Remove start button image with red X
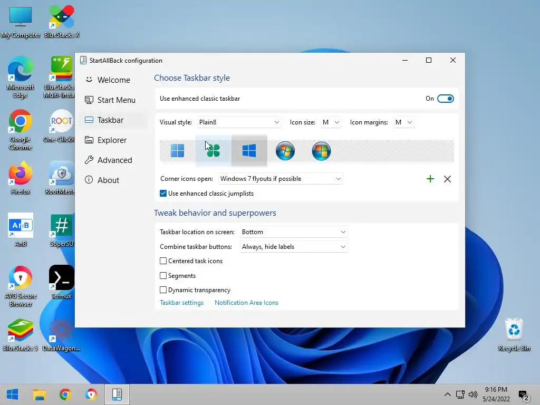The image size is (540, 405). click(447, 179)
